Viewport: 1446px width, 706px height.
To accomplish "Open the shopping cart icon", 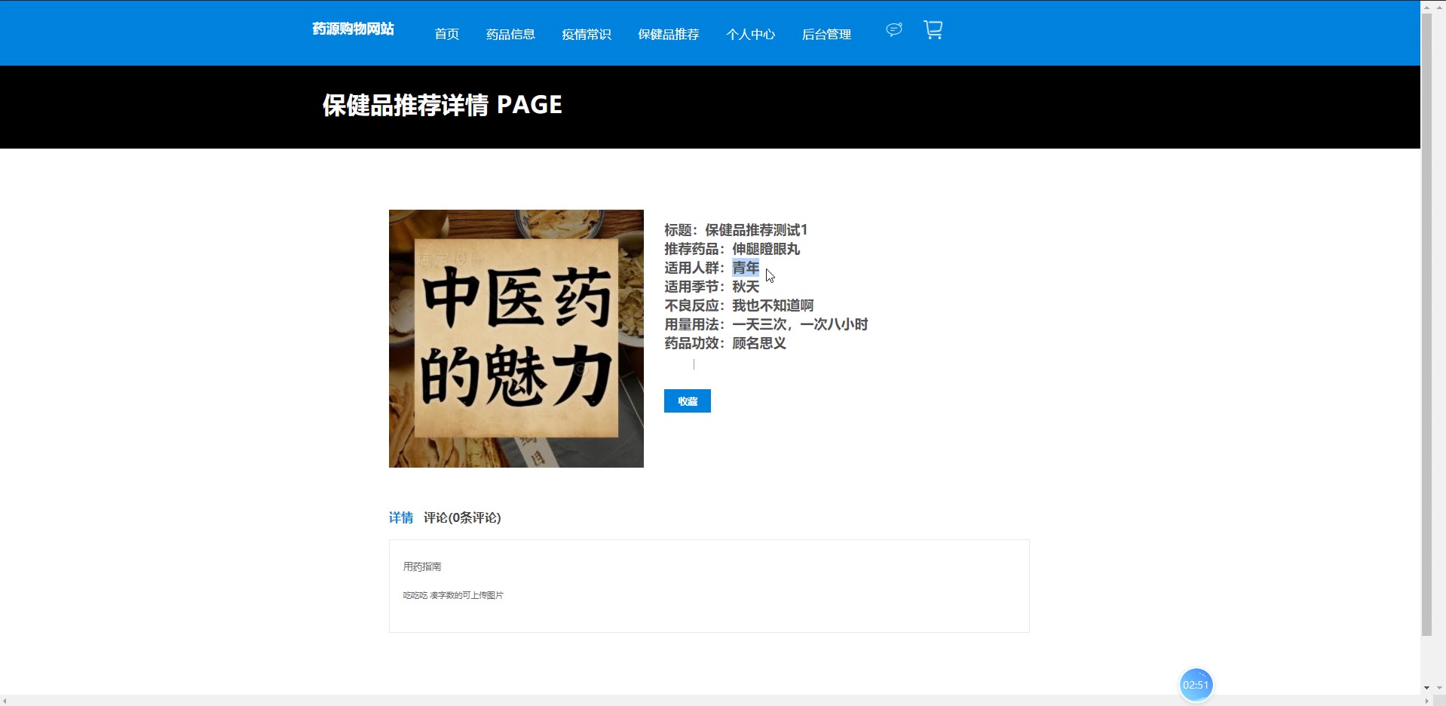I will coord(933,30).
